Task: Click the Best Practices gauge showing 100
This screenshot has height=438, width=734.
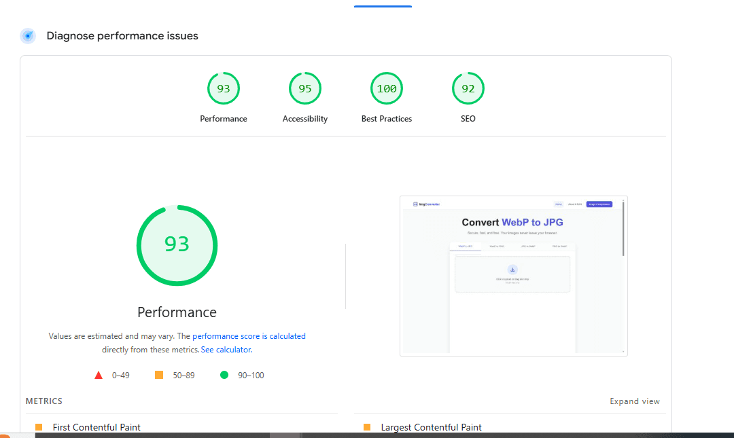Action: click(x=386, y=88)
